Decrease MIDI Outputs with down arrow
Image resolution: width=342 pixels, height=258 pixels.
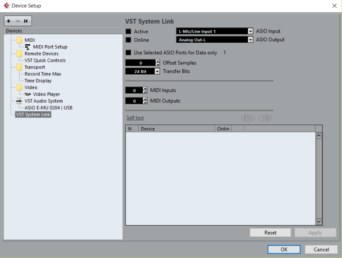click(x=145, y=102)
